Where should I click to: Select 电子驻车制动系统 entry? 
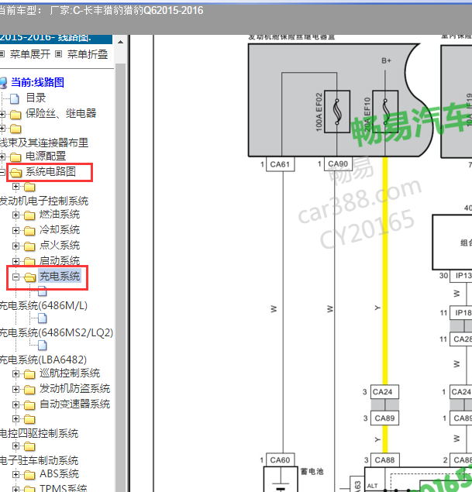click(39, 460)
